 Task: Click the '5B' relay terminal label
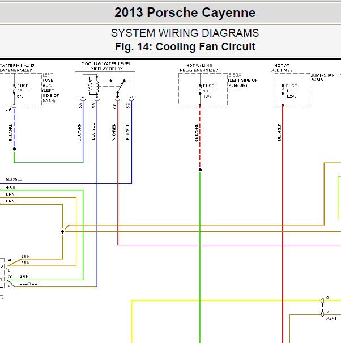click(x=93, y=105)
